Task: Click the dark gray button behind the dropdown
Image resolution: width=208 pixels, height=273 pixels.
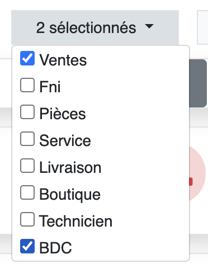Action: [x=198, y=83]
